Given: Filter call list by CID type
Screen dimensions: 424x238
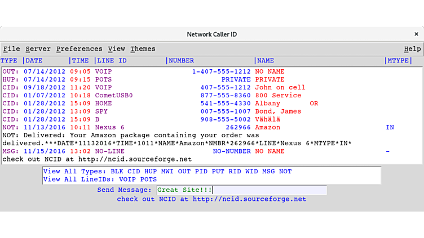Looking at the screenshot, I should coord(133,172).
